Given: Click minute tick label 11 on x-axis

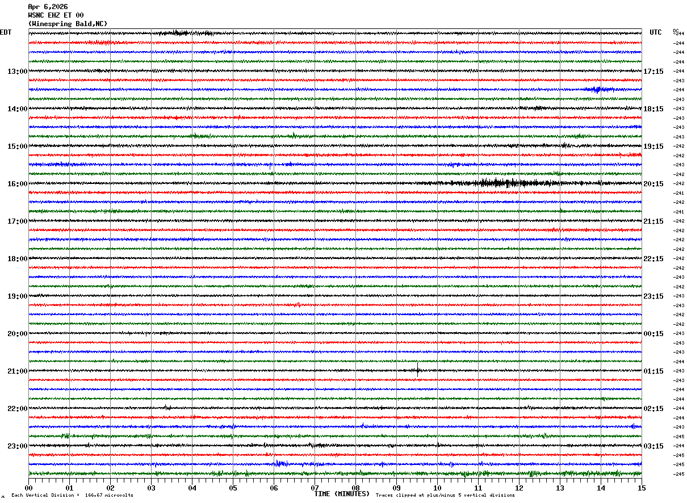Looking at the screenshot, I should coord(478,488).
